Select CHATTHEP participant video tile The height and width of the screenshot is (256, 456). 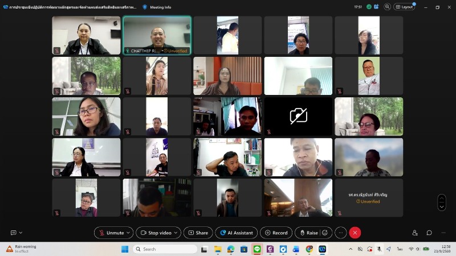coord(157,35)
